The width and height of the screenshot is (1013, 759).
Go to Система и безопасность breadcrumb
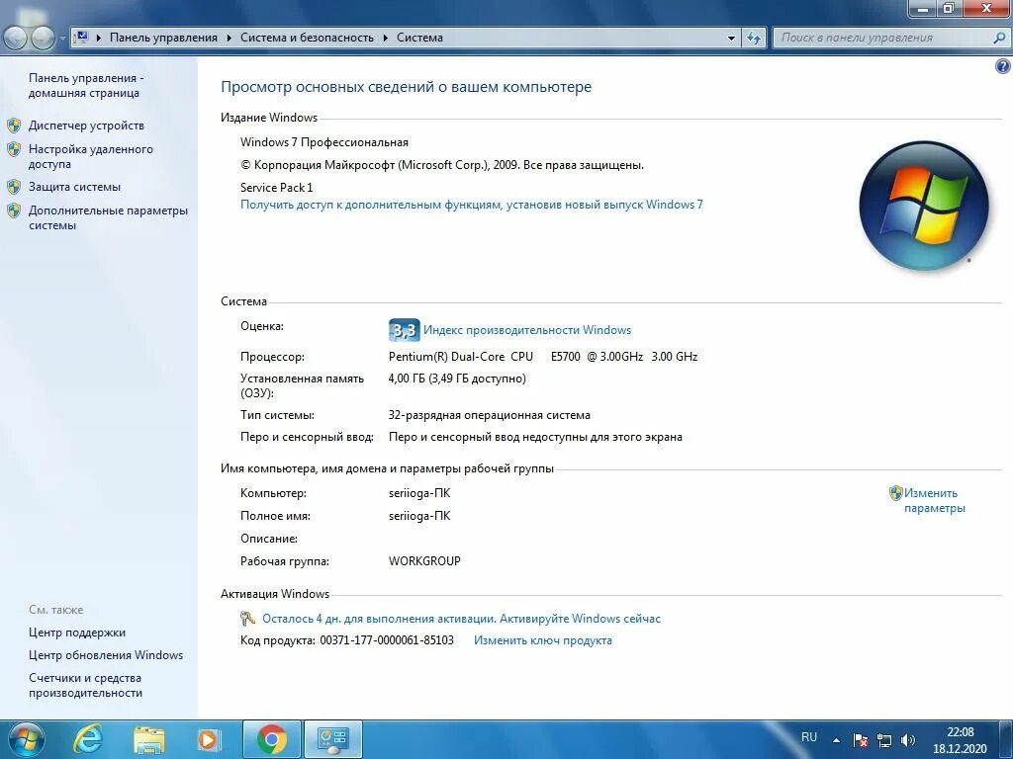(x=307, y=38)
